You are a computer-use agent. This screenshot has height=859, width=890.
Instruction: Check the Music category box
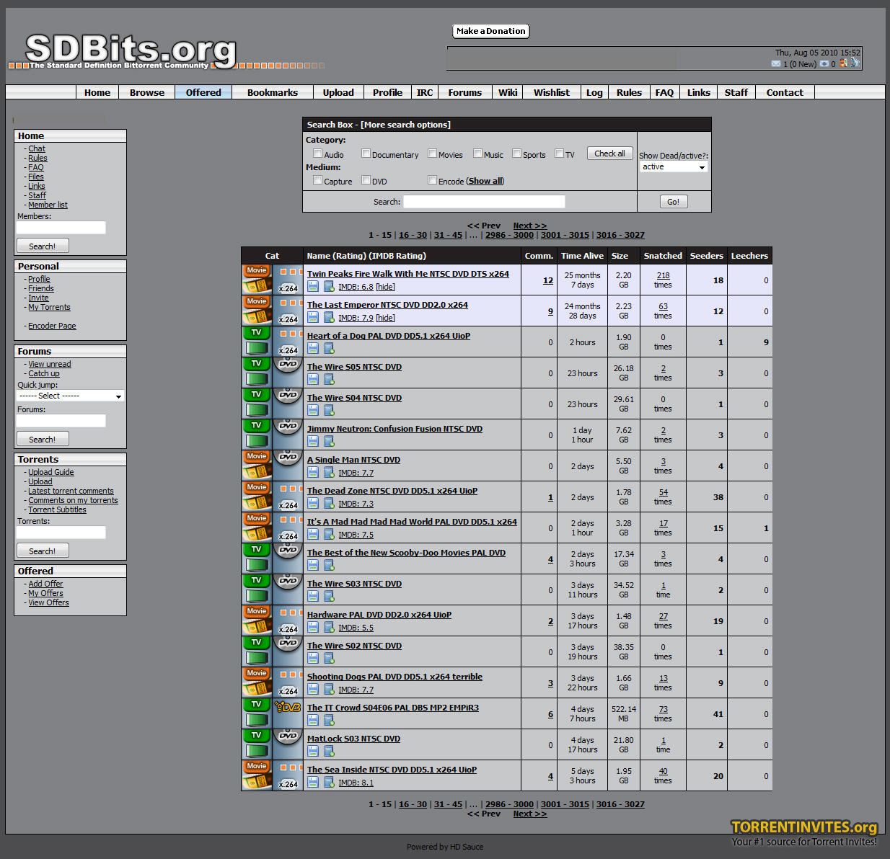(477, 153)
